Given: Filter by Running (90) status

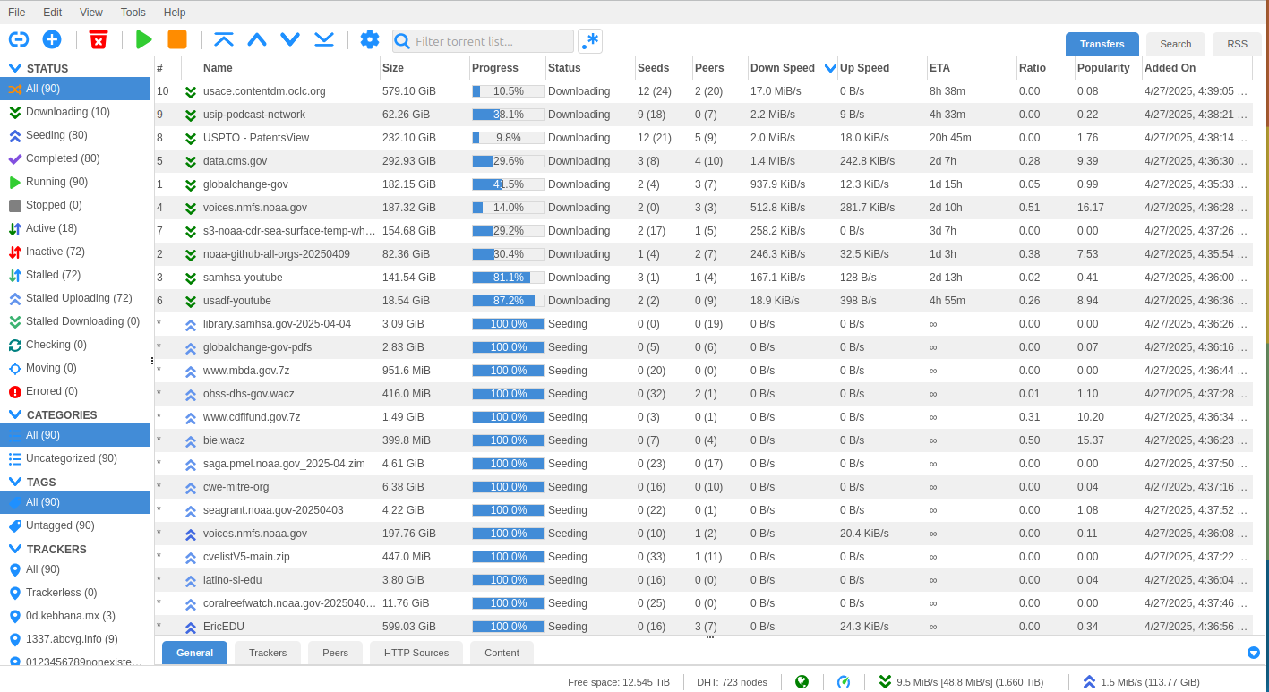Looking at the screenshot, I should [75, 182].
